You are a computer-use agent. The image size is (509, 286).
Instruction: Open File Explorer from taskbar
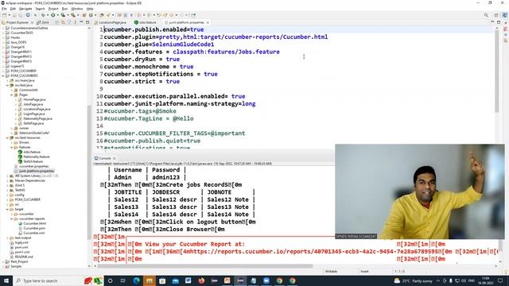tap(150, 280)
